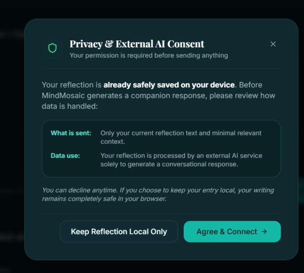The image size is (304, 273).
Task: Click the word MindMosaic in the intro paragraph
Action: (63, 95)
